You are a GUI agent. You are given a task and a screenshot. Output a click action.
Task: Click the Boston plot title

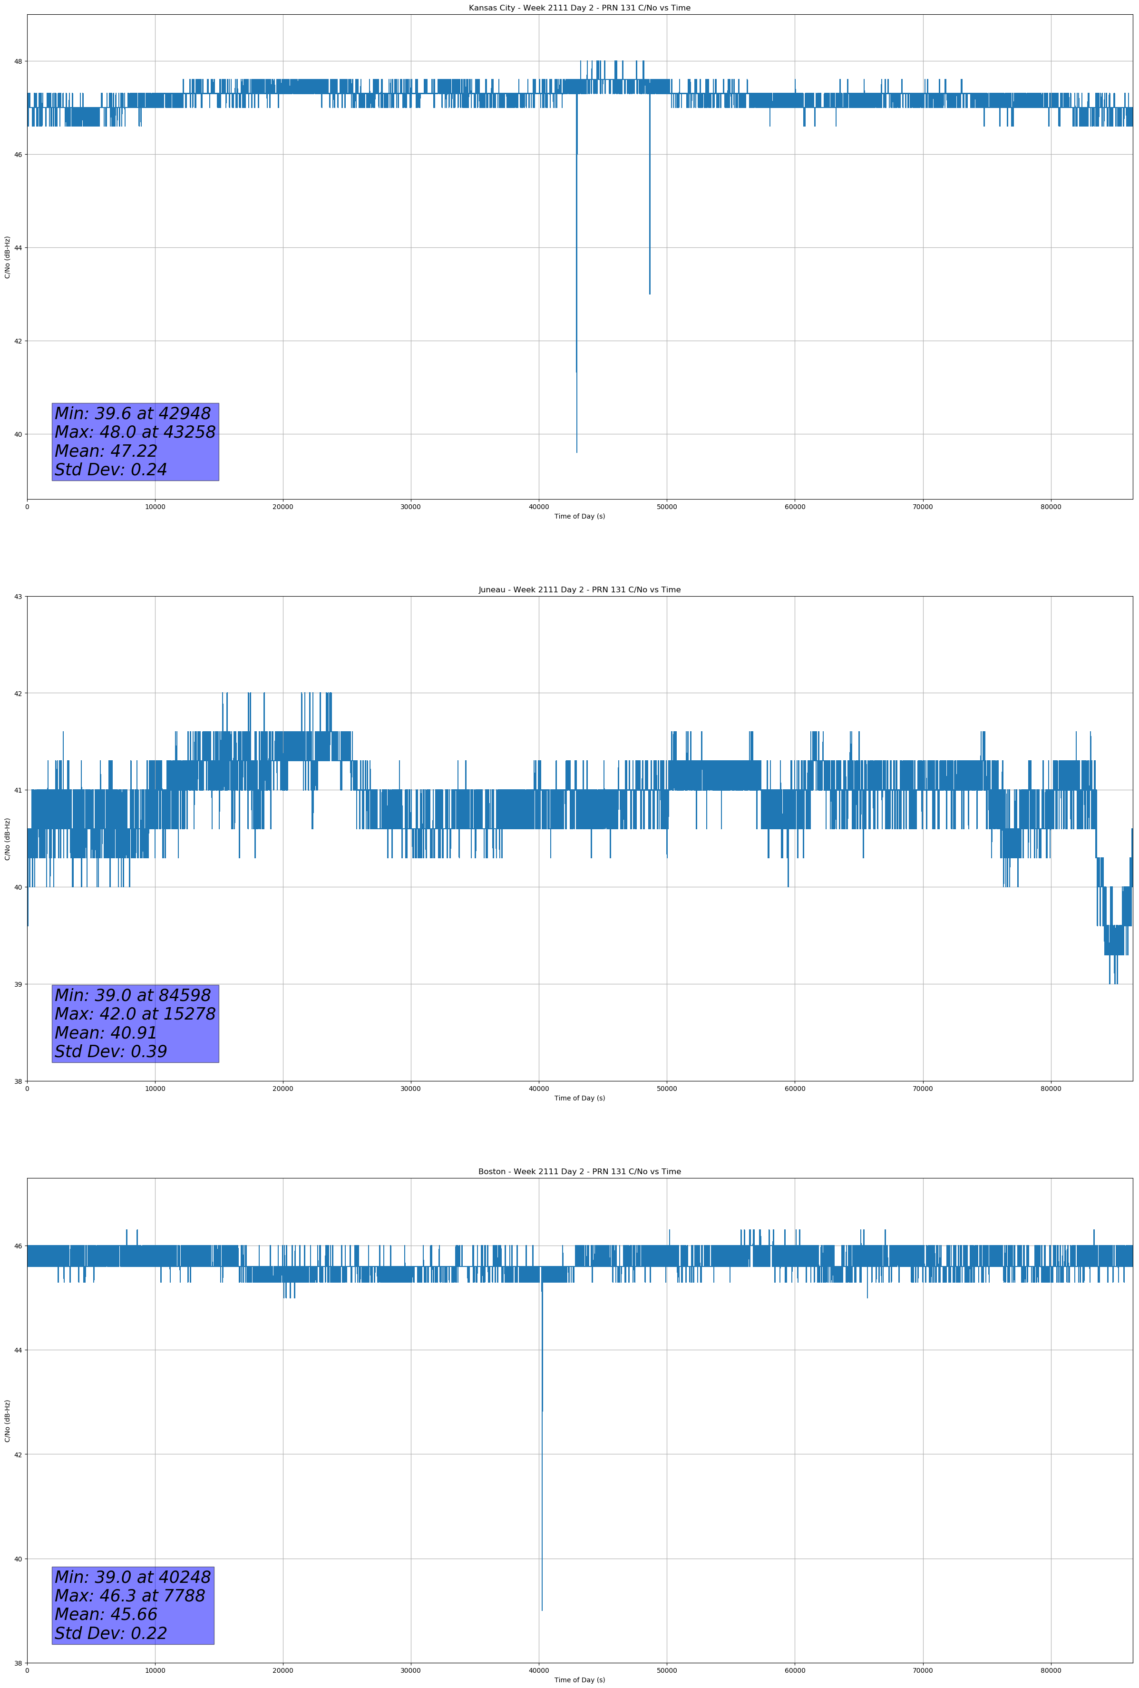[579, 1172]
